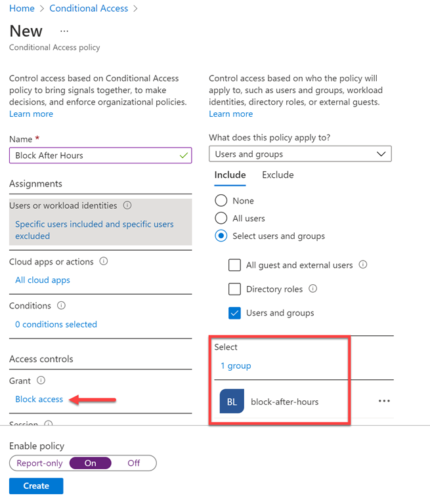Open the ellipsis menu for block-after-hours group
430x504 pixels.
[x=384, y=401]
